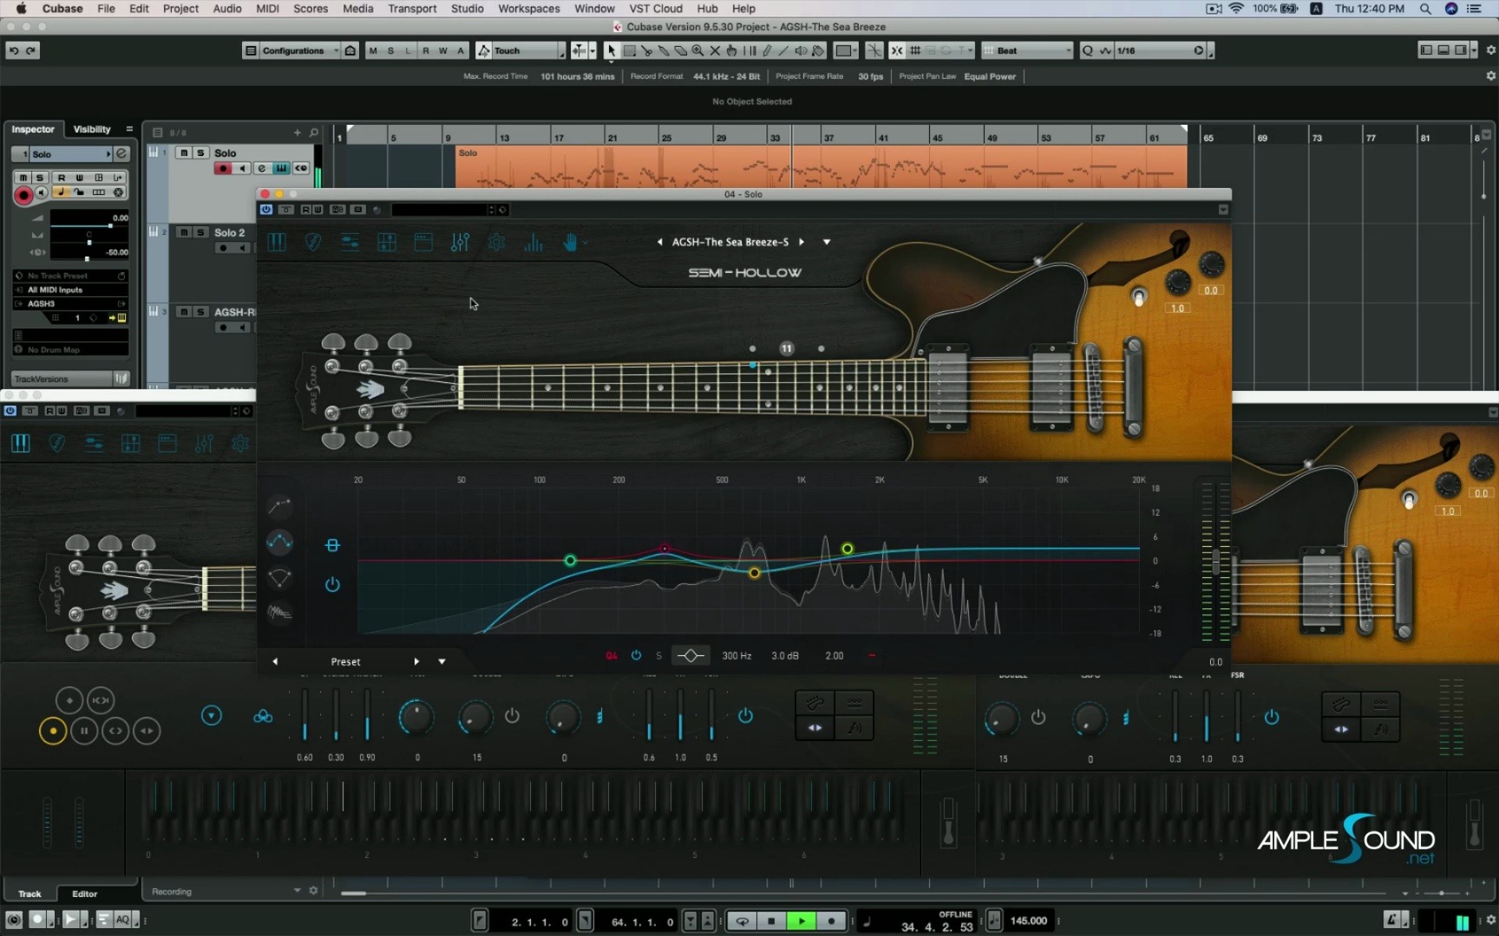The height and width of the screenshot is (936, 1499).
Task: Click the Wi-Fi icon in menu bar
Action: 1236,9
